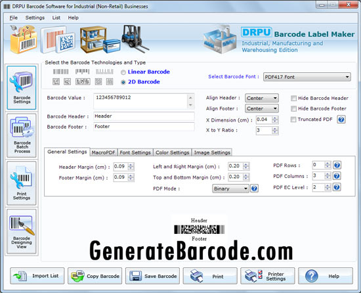The height and width of the screenshot is (293, 361).
Task: Switch to Color Settings tab
Action: (x=173, y=152)
